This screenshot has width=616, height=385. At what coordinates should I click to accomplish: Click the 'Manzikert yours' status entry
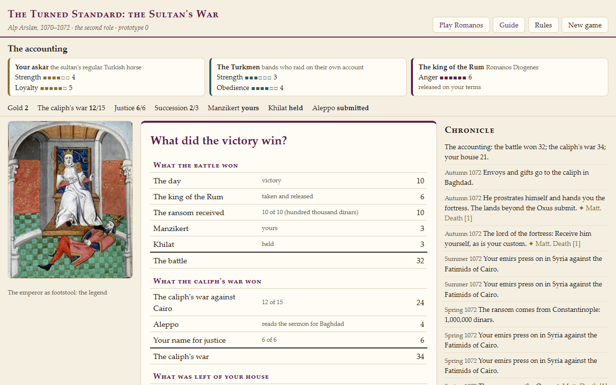(233, 108)
